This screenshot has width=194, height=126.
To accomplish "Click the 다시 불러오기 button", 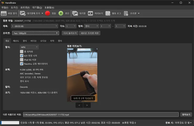I will coord(70,33).
